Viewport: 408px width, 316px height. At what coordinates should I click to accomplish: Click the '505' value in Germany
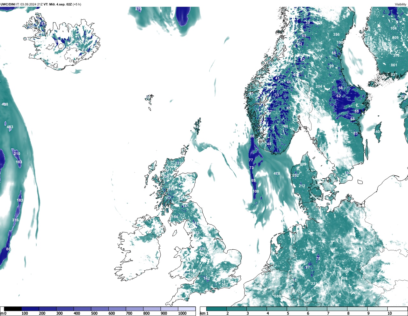pos(348,269)
